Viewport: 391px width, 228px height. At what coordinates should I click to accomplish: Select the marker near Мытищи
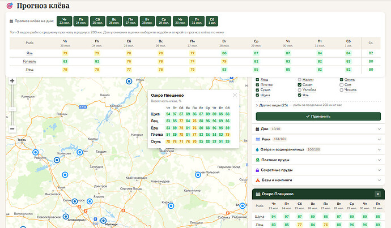coord(103,221)
